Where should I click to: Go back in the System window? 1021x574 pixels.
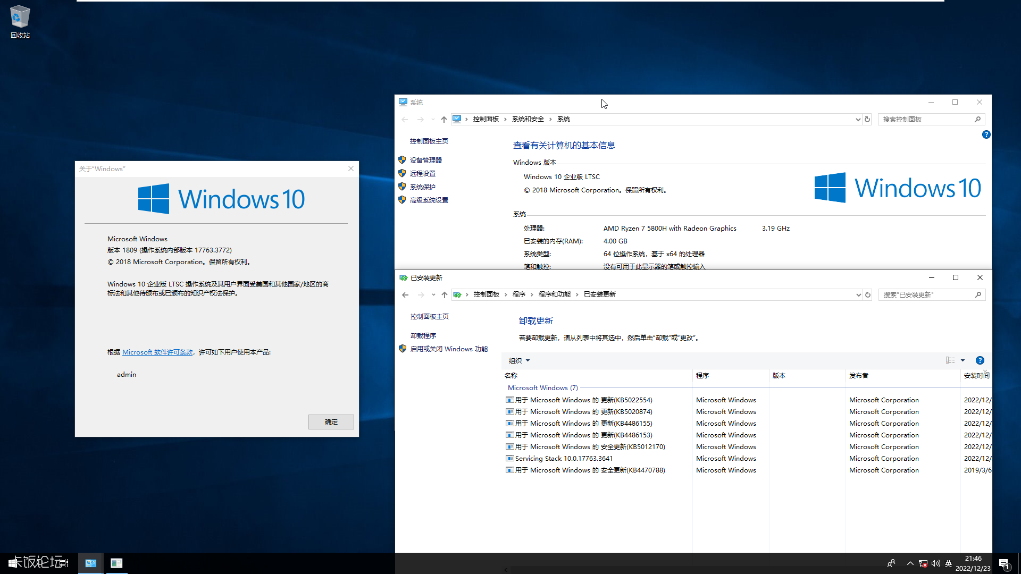click(405, 120)
